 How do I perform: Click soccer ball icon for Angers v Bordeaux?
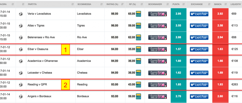[21, 96]
